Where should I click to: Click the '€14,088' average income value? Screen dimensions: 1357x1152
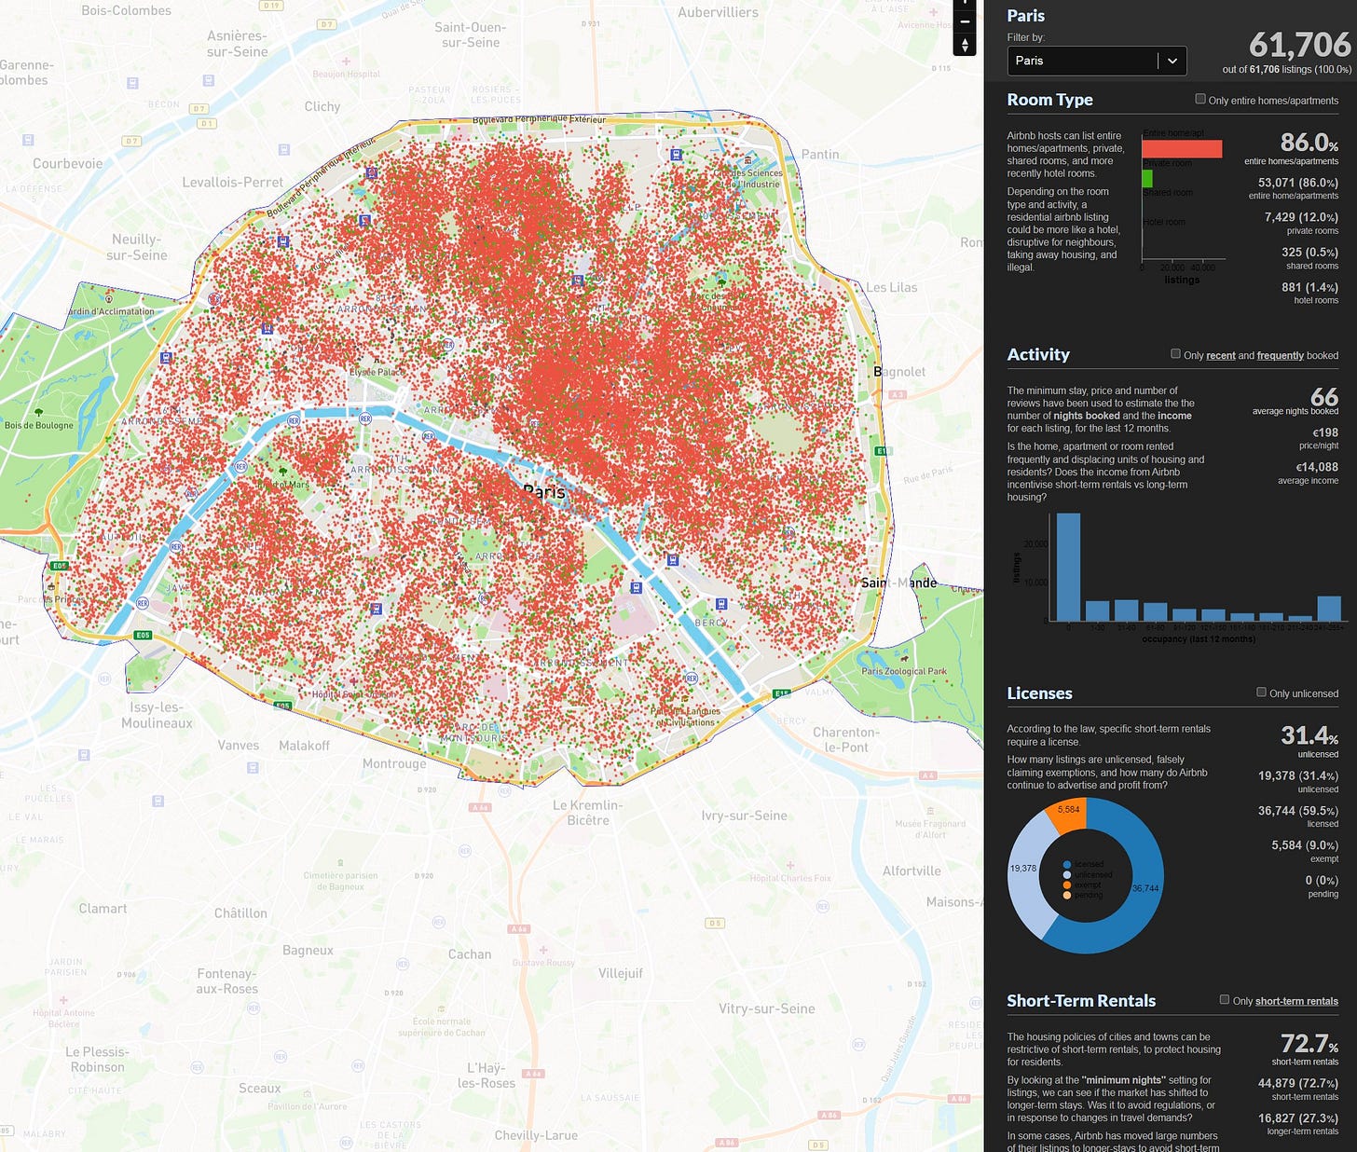pyautogui.click(x=1317, y=467)
